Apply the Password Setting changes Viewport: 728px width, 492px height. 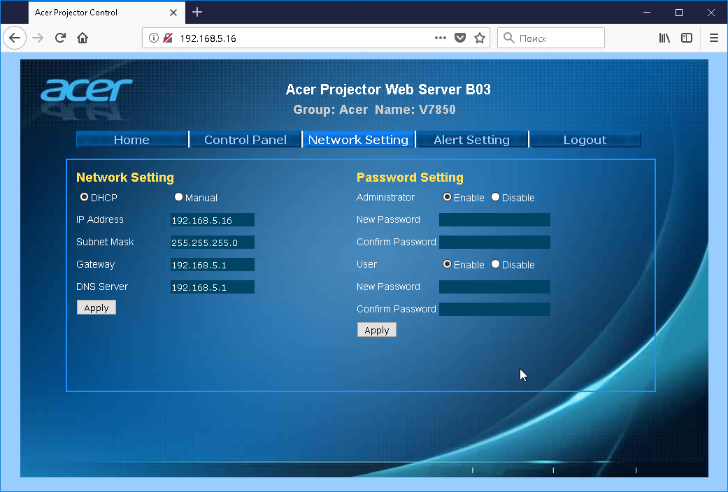[x=376, y=330]
